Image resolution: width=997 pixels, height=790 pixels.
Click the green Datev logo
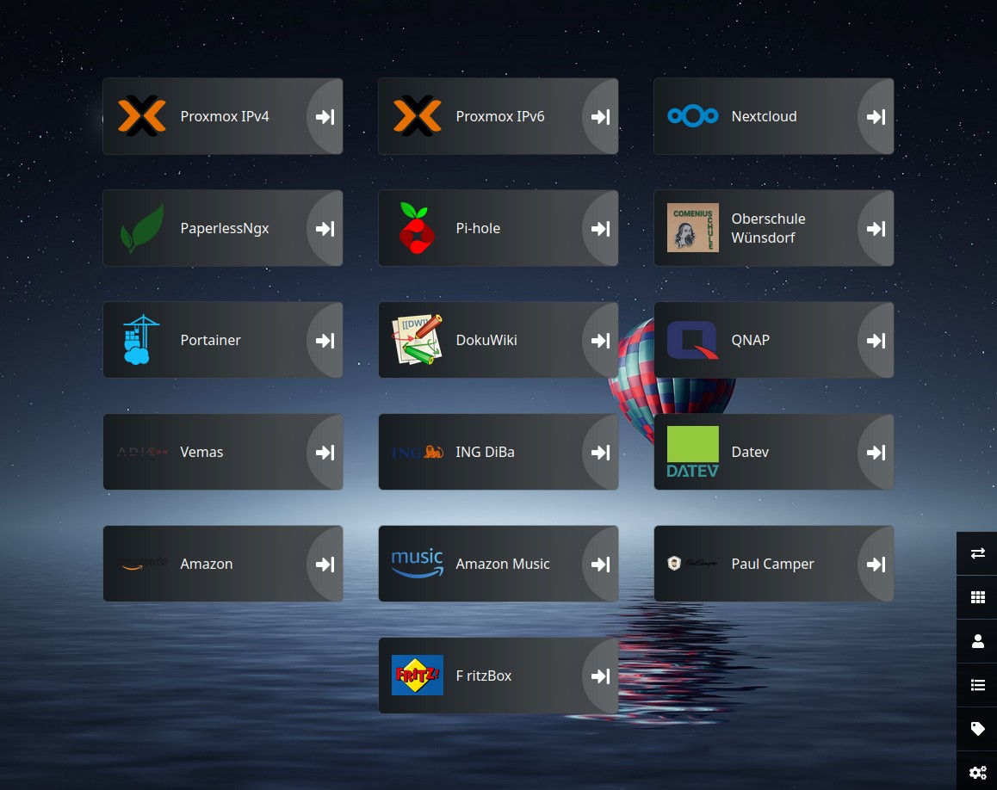(692, 452)
